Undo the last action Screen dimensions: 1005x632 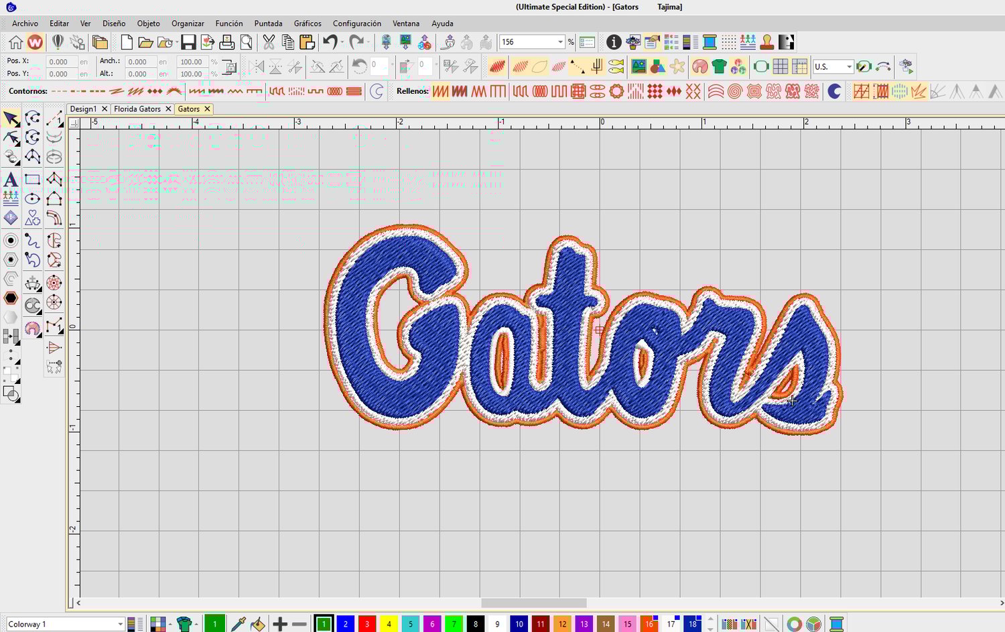pos(330,42)
